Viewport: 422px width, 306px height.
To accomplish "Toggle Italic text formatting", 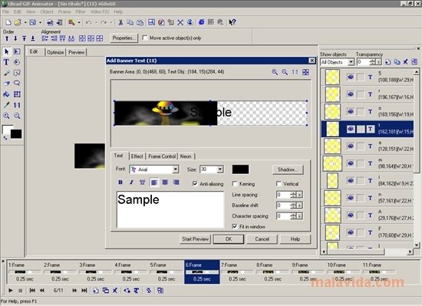I will tap(131, 183).
